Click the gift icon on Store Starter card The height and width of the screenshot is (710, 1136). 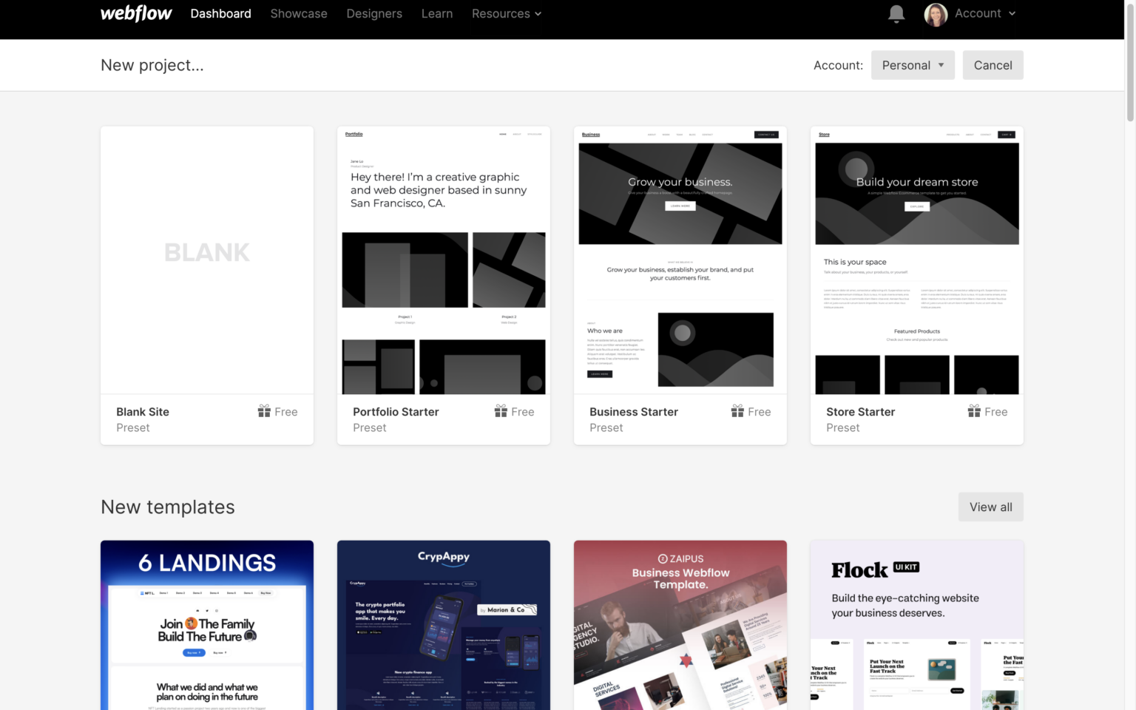973,411
